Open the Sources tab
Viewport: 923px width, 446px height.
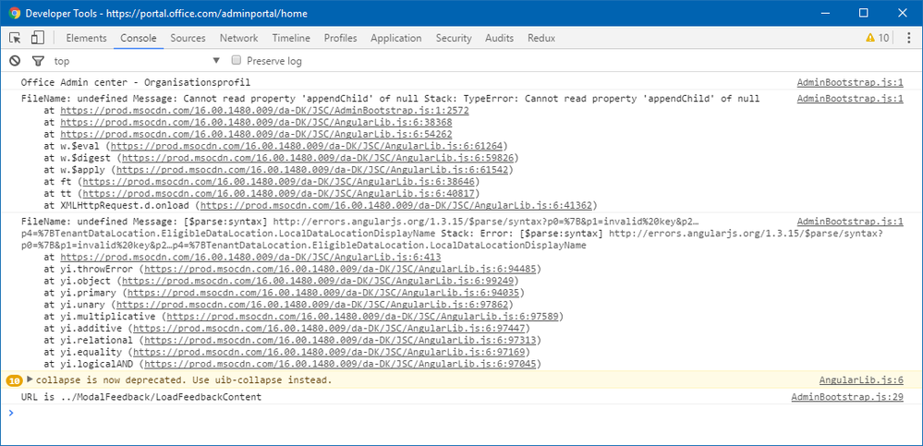coord(188,38)
